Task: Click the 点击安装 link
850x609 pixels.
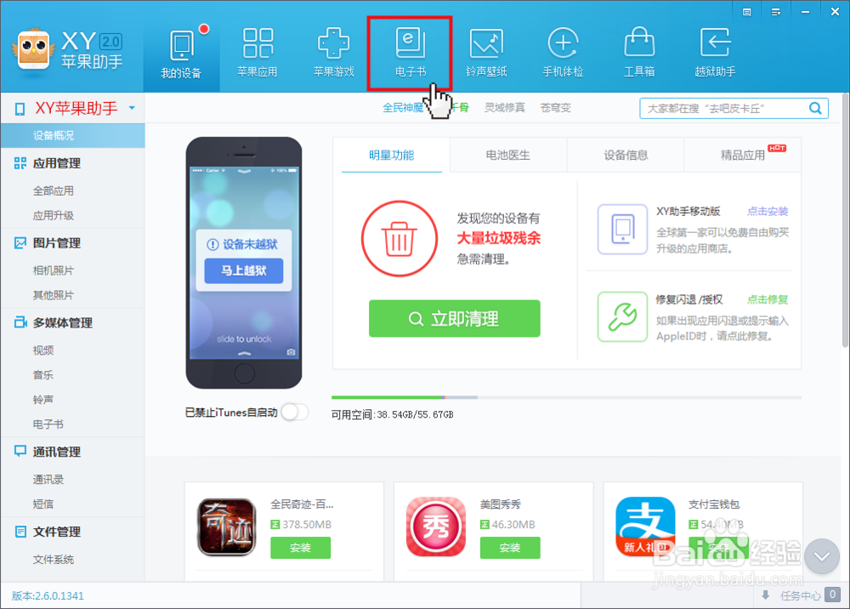Action: pyautogui.click(x=768, y=212)
